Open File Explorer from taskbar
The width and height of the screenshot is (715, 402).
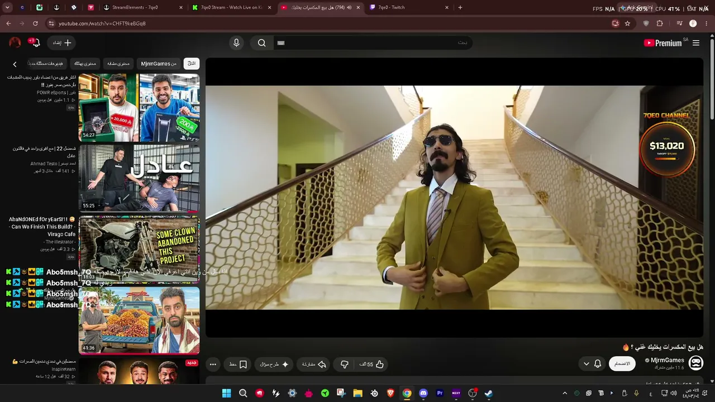pos(357,393)
